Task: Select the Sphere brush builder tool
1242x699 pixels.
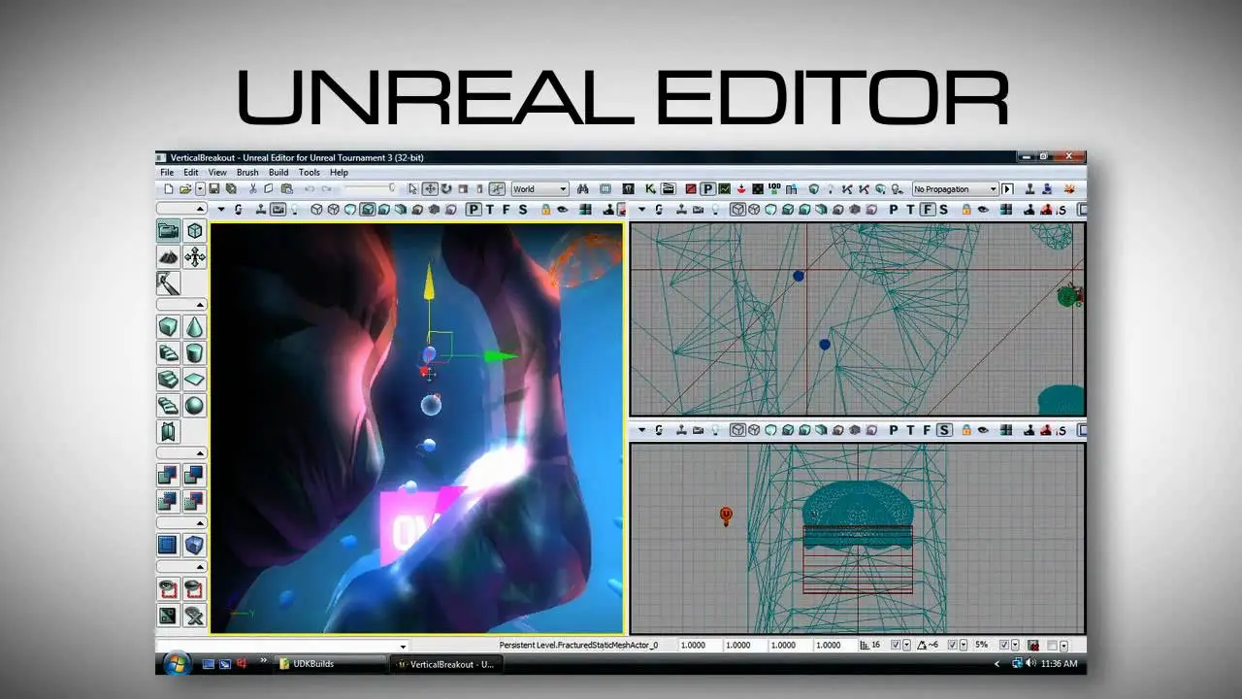Action: (x=194, y=405)
